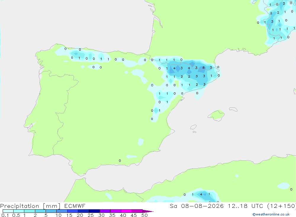Click the purple arrow tip above 50

click(x=148, y=211)
